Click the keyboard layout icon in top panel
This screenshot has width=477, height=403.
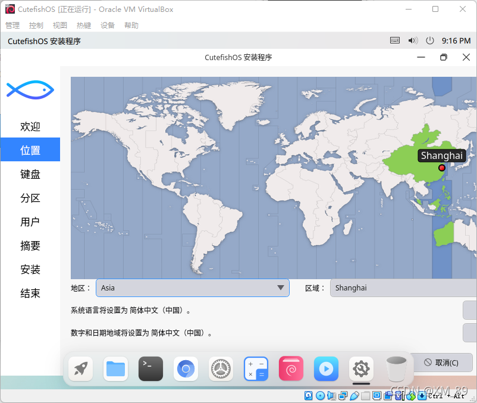tap(395, 40)
